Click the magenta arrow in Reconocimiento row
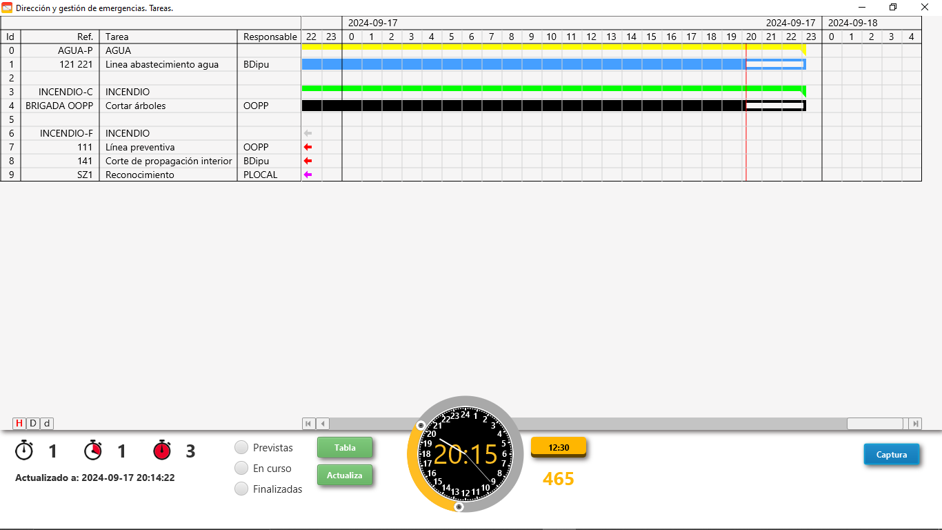Screen dimensions: 942x530 point(308,175)
